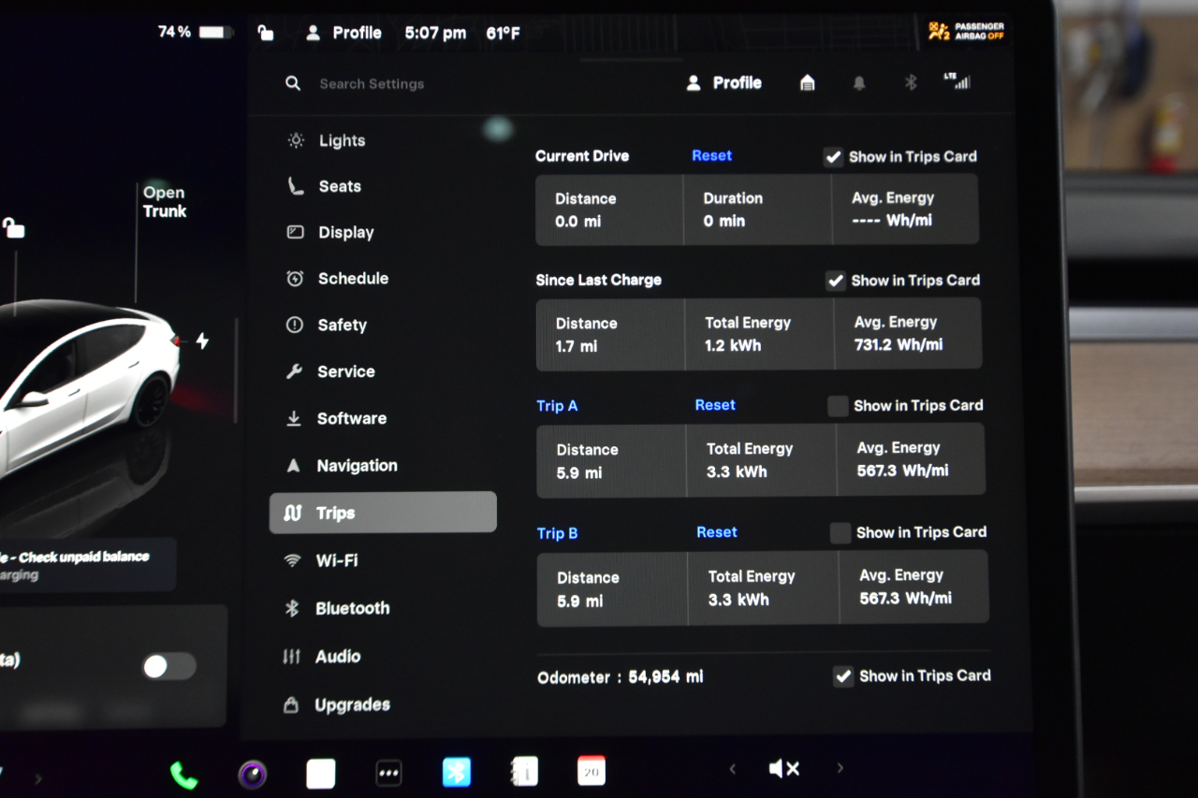This screenshot has height=798, width=1198.
Task: Select the green phone icon in the dock
Action: pyautogui.click(x=183, y=774)
